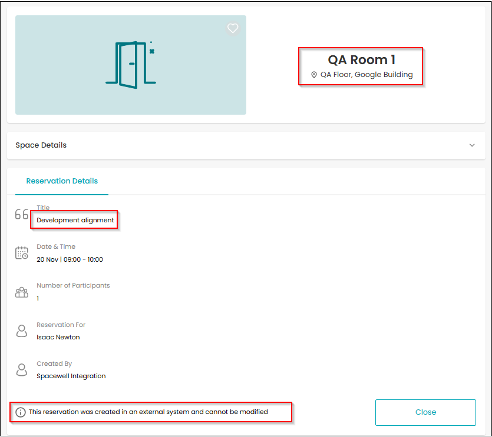Screen dimensions: 492x437
Task: Click the calendar clock date icon
Action: 22,253
